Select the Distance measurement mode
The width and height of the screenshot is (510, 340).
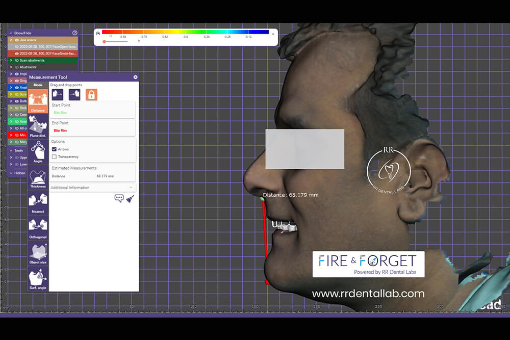(38, 101)
